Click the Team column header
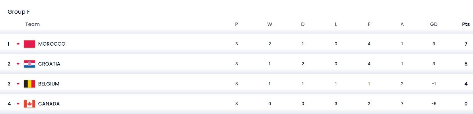The image size is (473, 114). click(32, 24)
